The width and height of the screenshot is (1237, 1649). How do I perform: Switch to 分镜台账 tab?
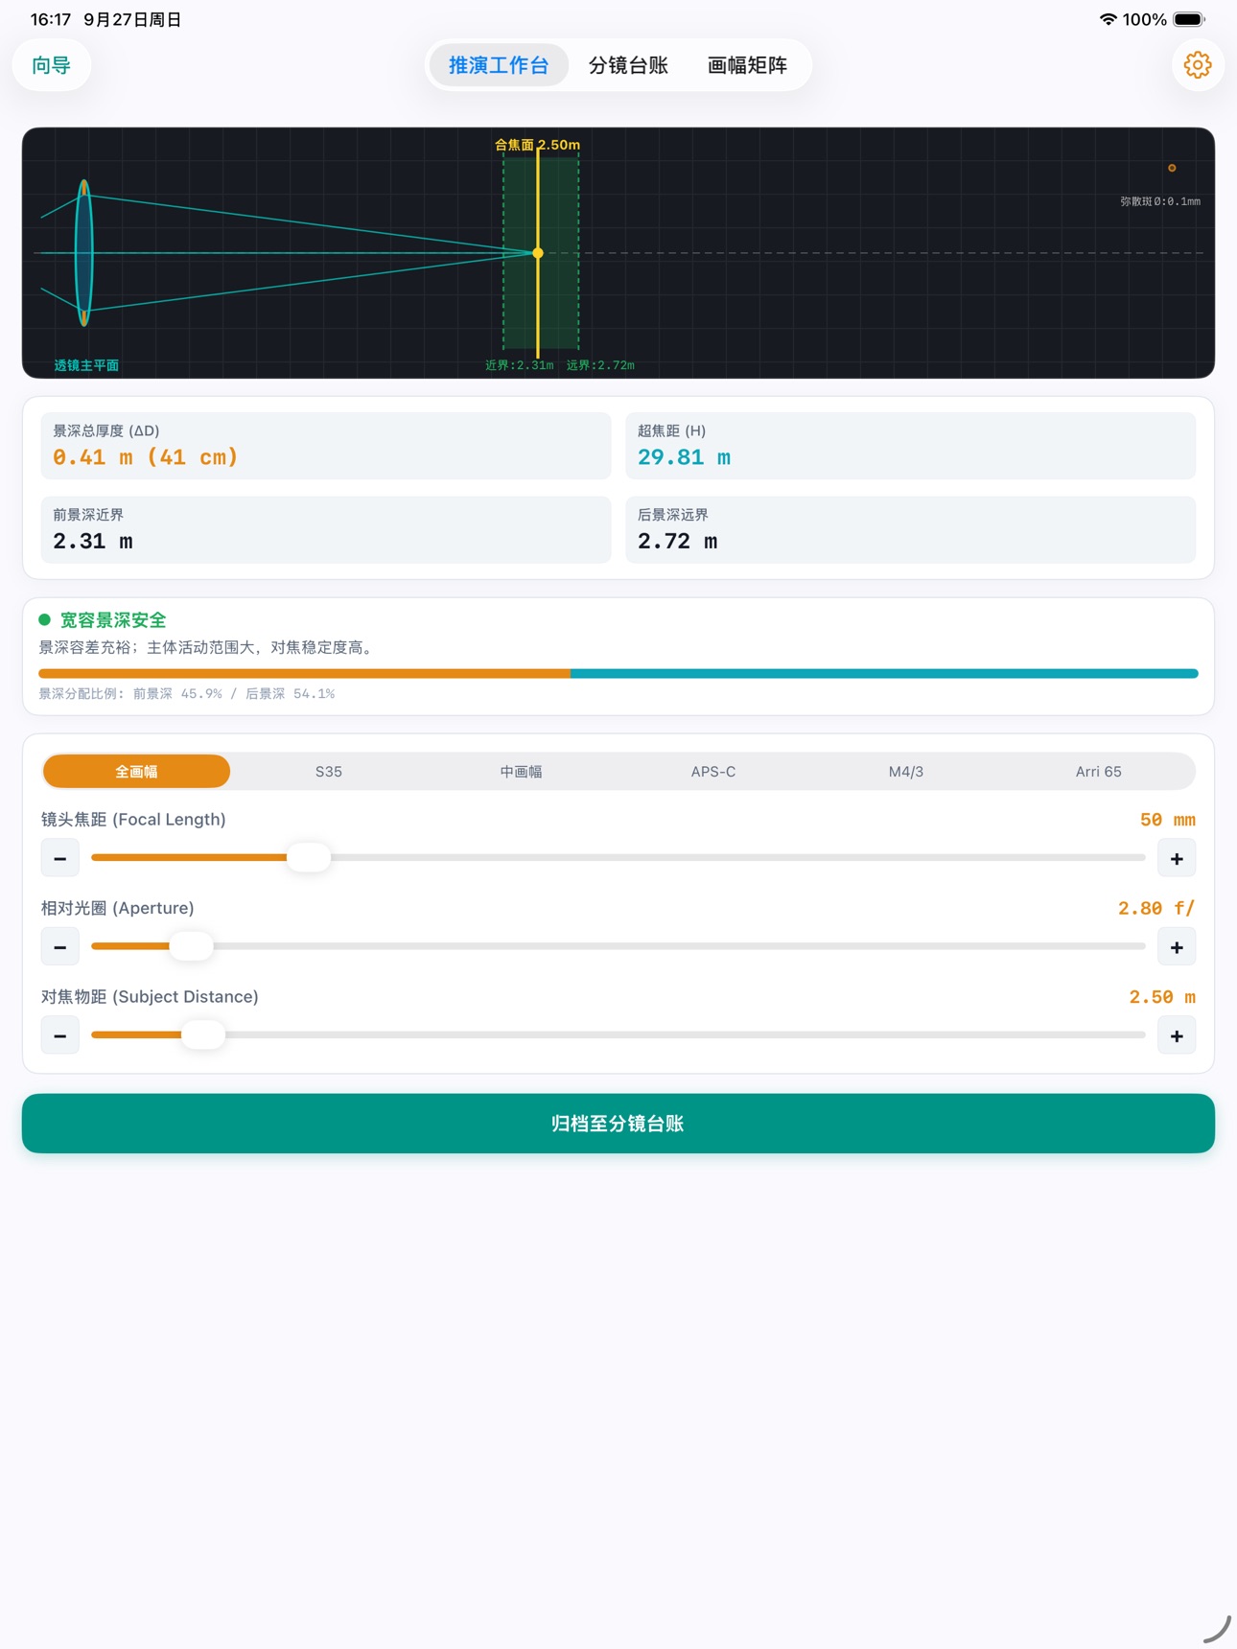[628, 65]
